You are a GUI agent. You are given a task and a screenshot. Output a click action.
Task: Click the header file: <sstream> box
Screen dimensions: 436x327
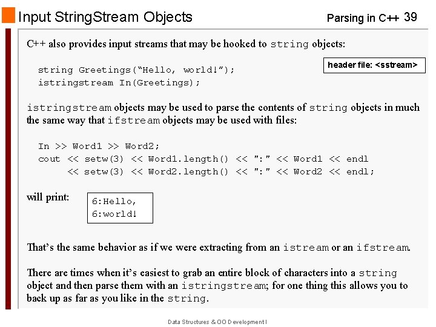[x=374, y=65]
